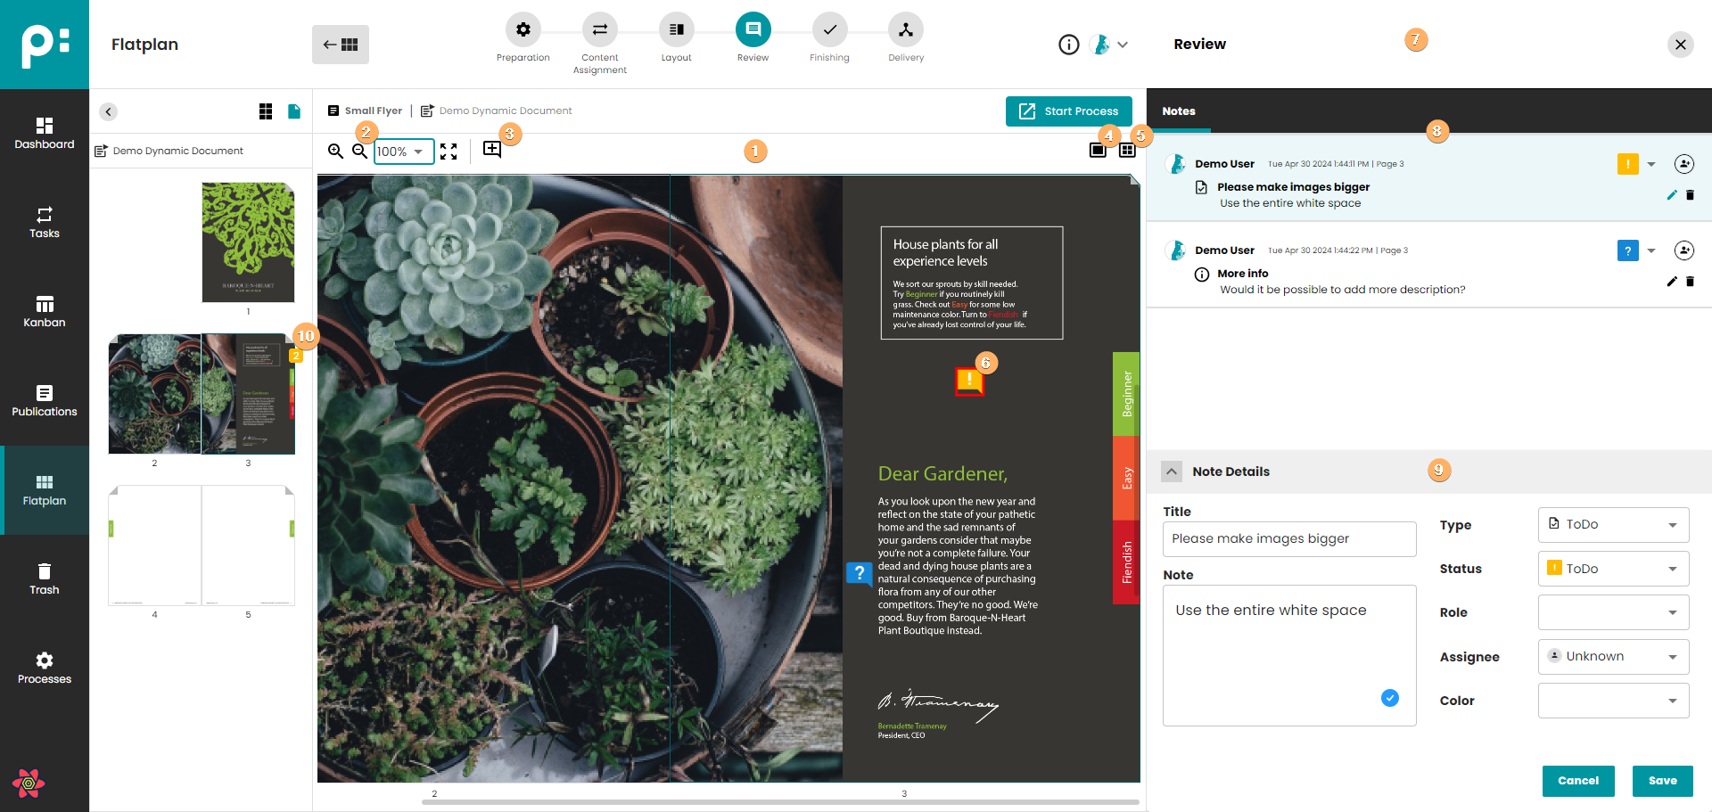1712x812 pixels.
Task: Zoom in with the magnifier plus icon
Action: coord(335,152)
